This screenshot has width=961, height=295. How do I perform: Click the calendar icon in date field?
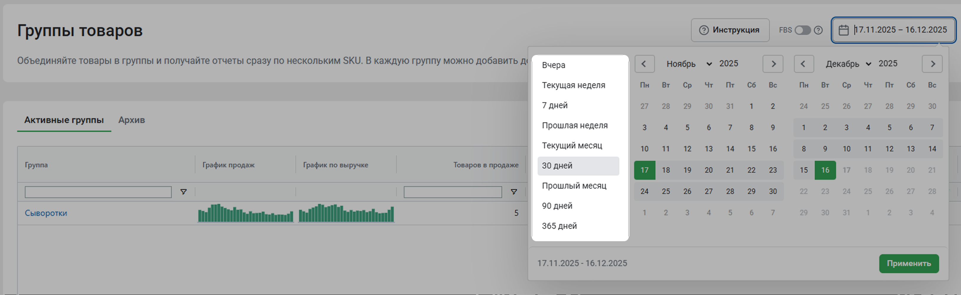click(x=843, y=30)
